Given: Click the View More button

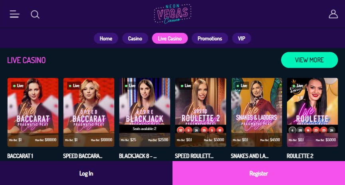Looking at the screenshot, I should 309,60.
